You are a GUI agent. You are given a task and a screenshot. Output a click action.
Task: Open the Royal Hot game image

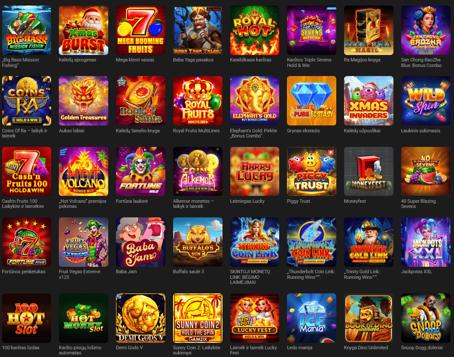[255, 30]
